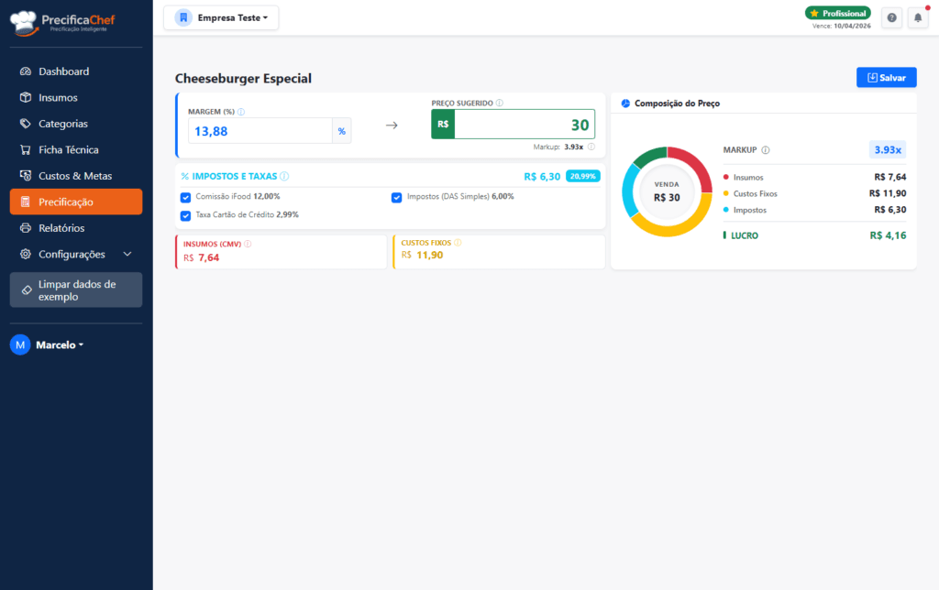Viewport: 939px width, 590px height.
Task: Click the 20,99% taxes badge
Action: 582,177
